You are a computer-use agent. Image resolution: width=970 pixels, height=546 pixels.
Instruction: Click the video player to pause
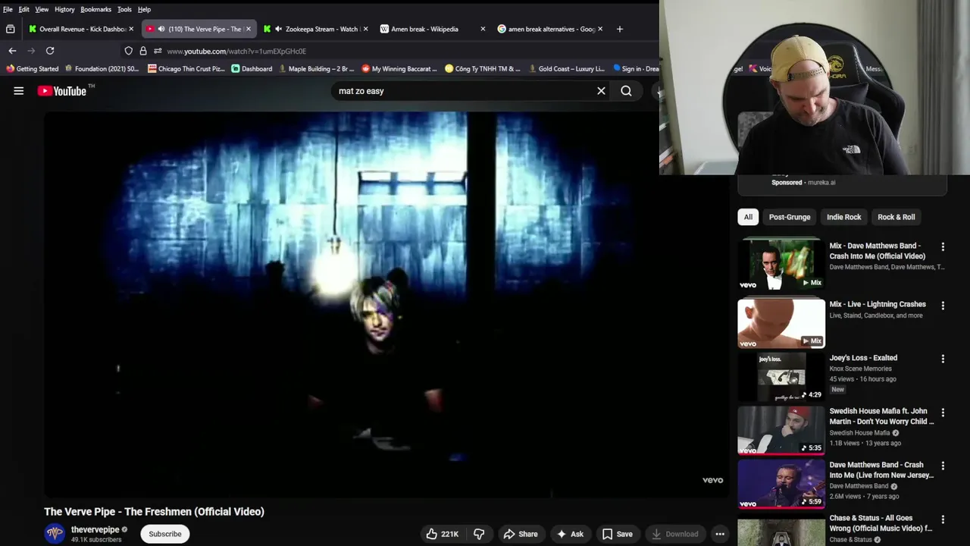click(x=385, y=303)
